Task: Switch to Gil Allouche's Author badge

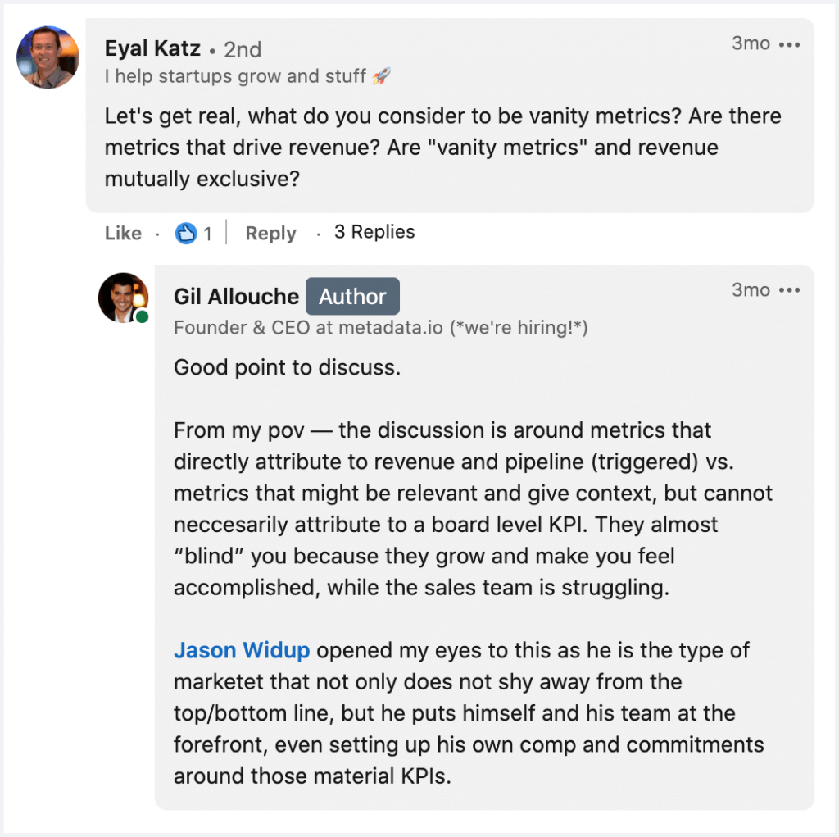Action: click(352, 296)
